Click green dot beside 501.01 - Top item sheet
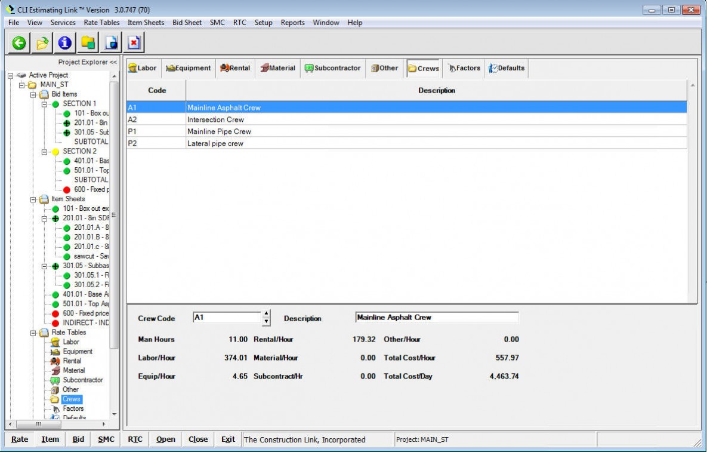 click(x=55, y=304)
